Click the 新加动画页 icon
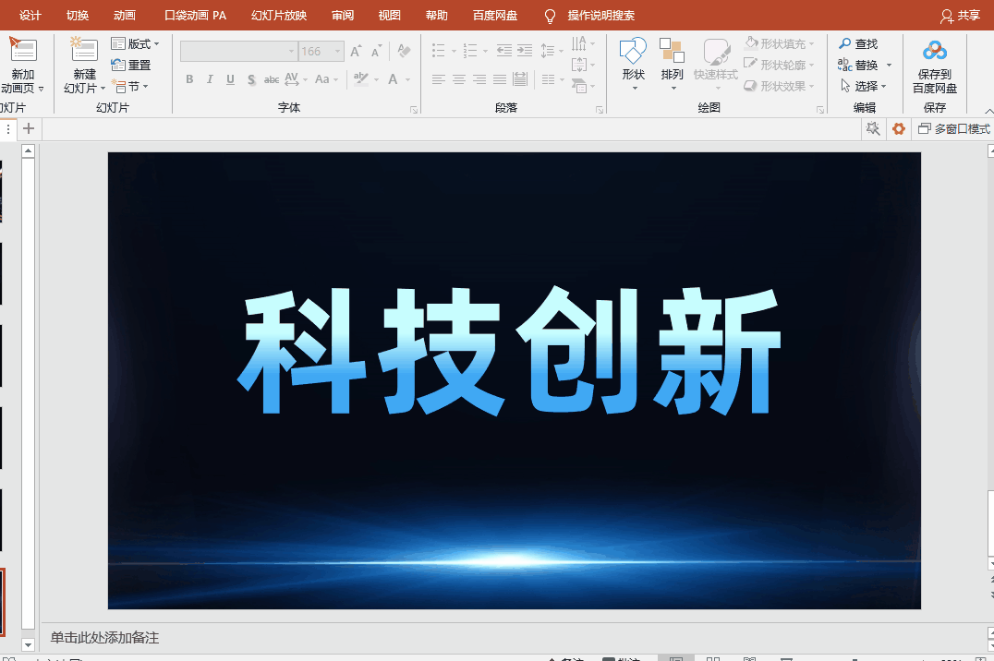994x661 pixels. click(23, 50)
